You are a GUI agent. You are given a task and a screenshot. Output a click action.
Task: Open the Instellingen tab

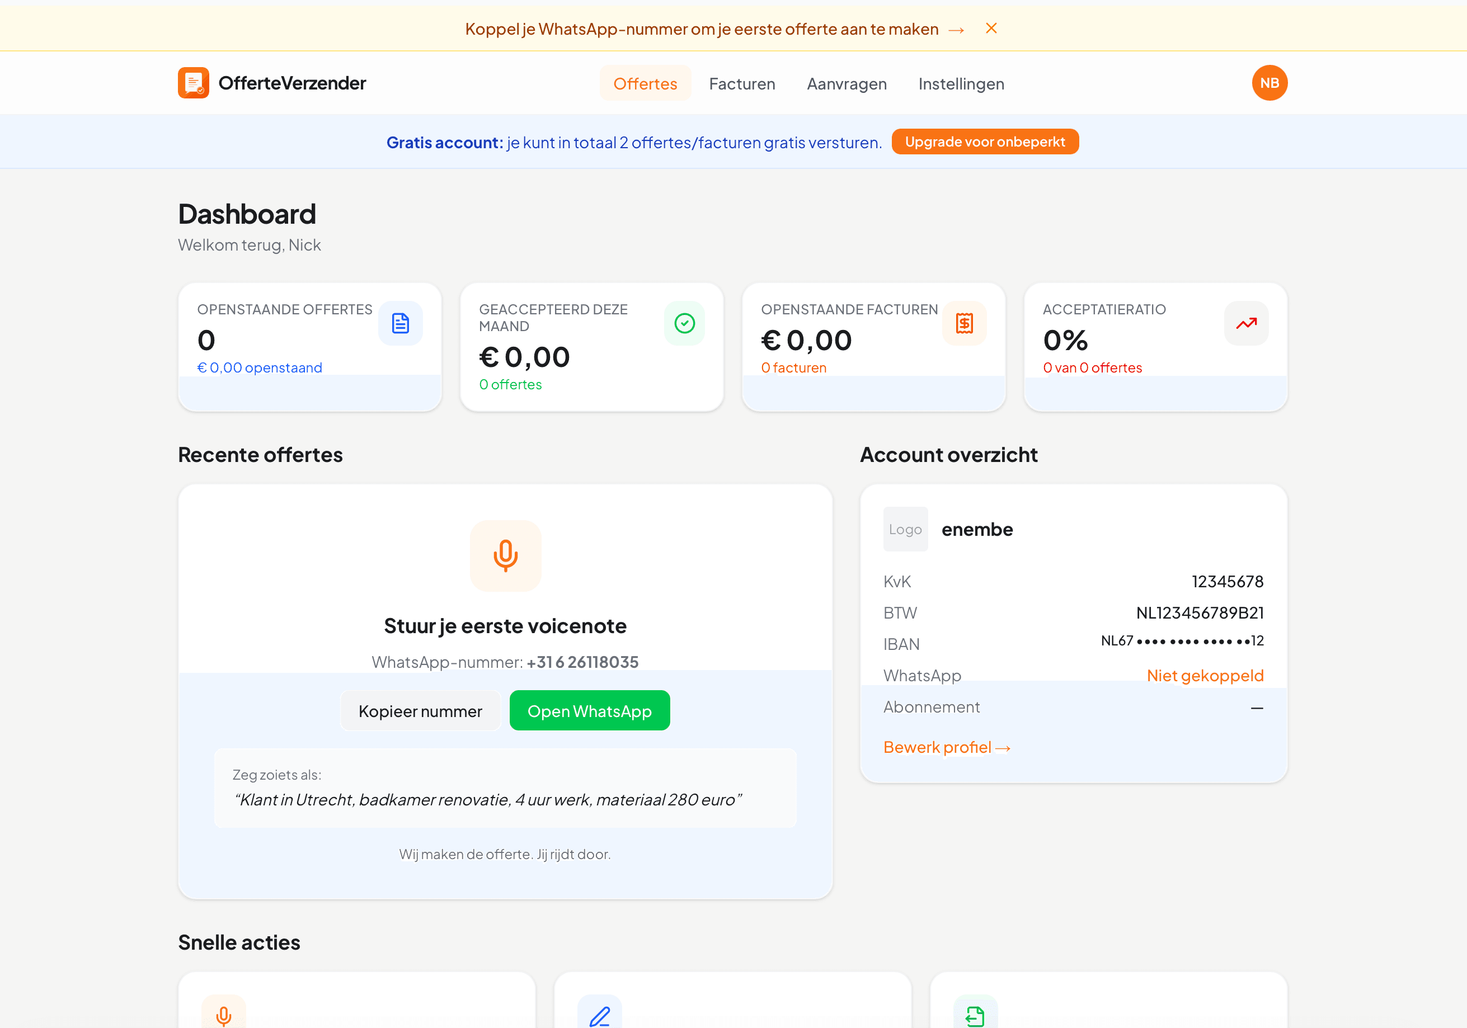coord(961,84)
